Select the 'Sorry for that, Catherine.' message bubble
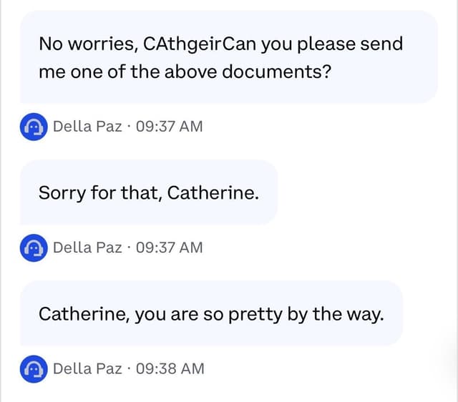Screen dimensions: 458x402 149,192
